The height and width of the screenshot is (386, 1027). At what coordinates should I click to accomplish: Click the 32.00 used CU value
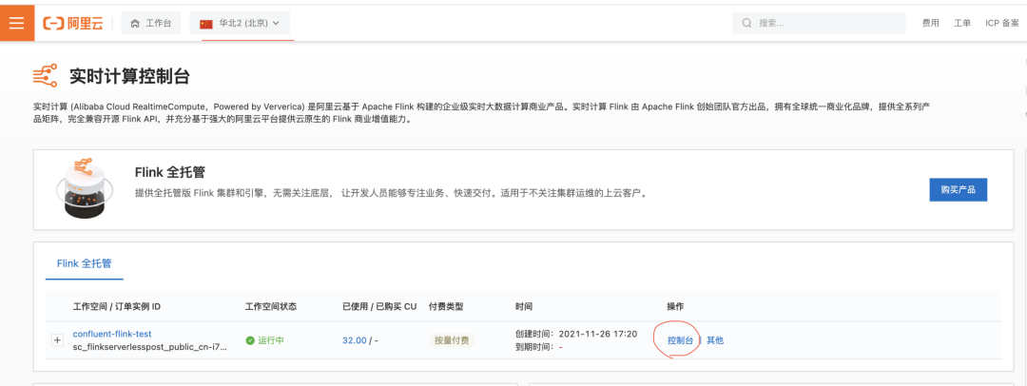[355, 340]
